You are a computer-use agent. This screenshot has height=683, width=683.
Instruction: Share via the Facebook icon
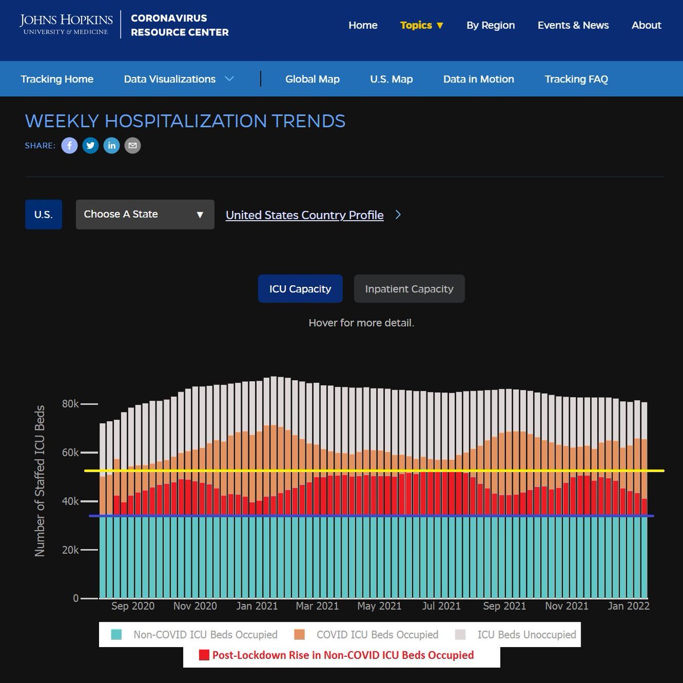pyautogui.click(x=69, y=146)
